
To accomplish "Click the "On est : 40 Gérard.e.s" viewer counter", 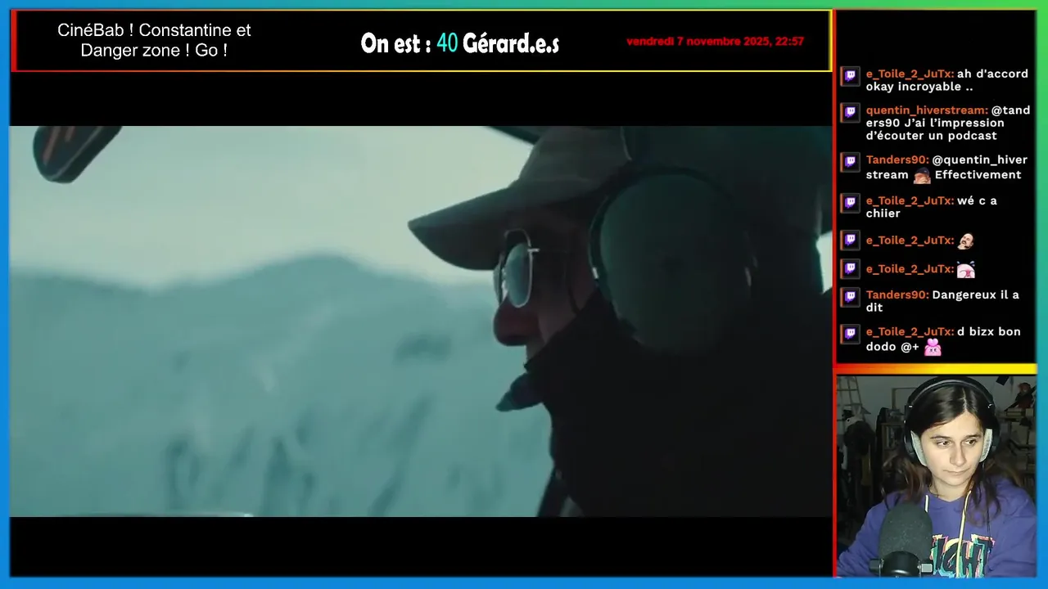I will (460, 43).
